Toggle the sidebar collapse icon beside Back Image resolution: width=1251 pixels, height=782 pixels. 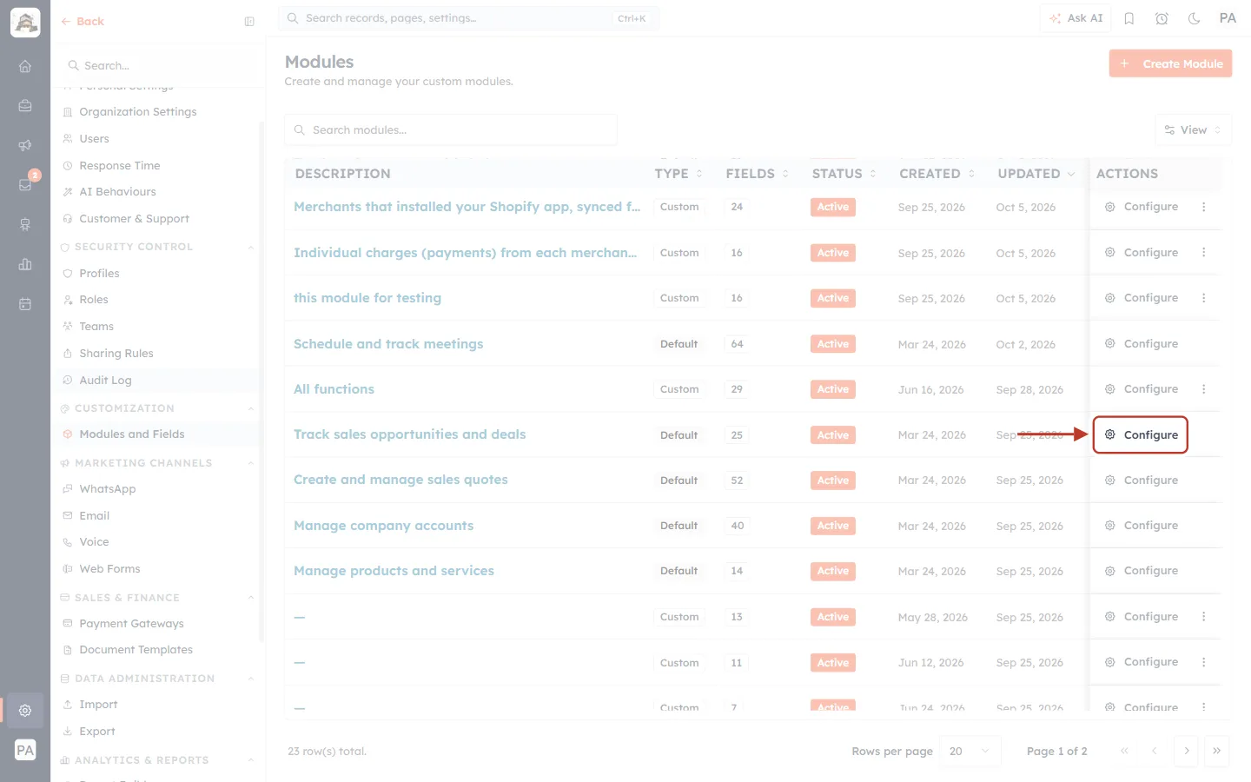tap(249, 22)
